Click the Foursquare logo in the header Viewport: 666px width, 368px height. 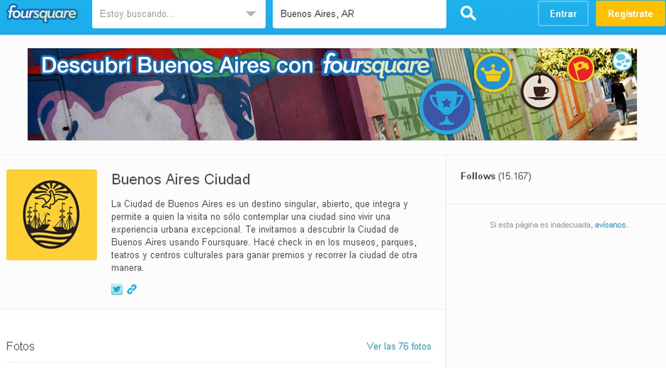click(42, 13)
